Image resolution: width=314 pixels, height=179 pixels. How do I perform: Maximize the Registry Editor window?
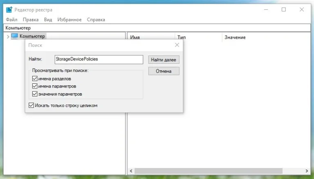click(x=284, y=9)
